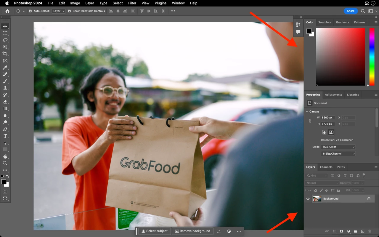Add a layer mask in Layers panel
Screen dimensions: 379x237
coord(341,231)
